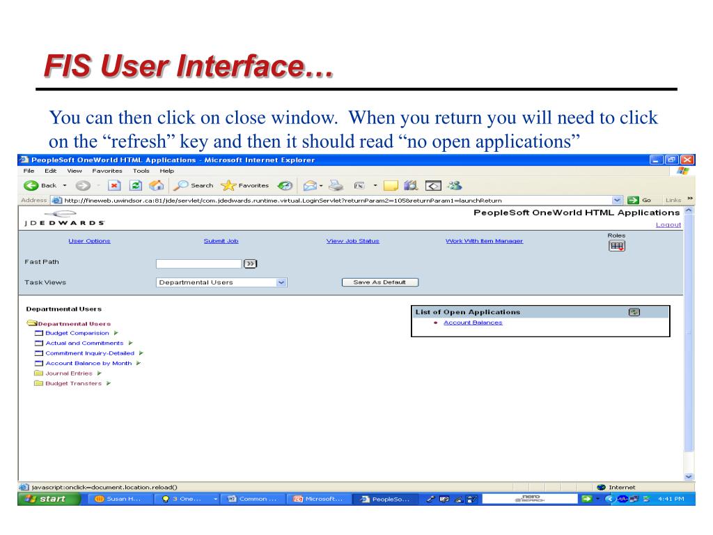Click the Logout link
The width and height of the screenshot is (713, 535).
[x=668, y=225]
